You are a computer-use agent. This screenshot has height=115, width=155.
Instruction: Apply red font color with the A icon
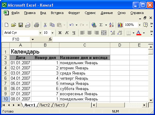139,33
